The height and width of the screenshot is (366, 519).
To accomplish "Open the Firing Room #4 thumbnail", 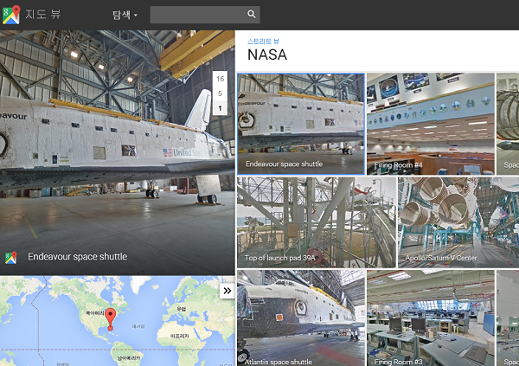I will point(431,124).
